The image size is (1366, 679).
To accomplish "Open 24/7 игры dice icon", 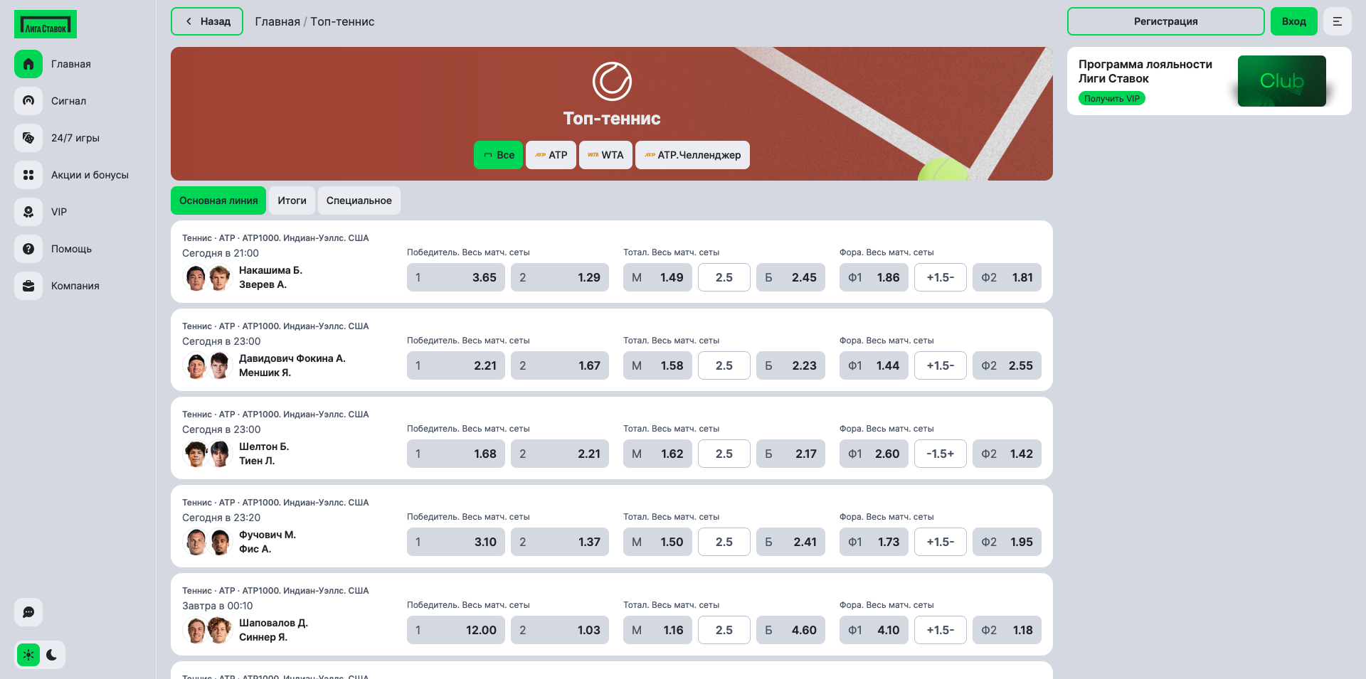I will click(x=28, y=138).
